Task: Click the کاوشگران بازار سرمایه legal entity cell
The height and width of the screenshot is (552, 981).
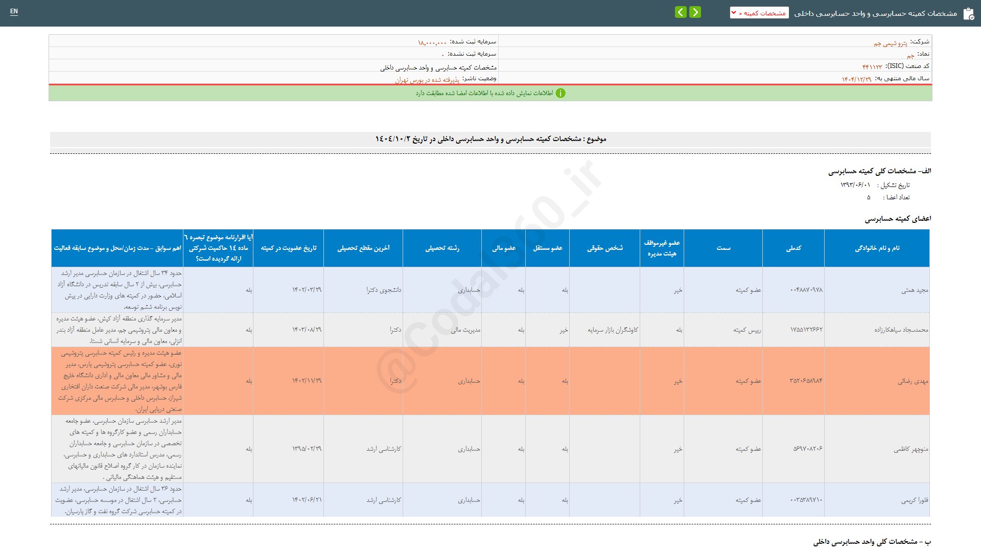Action: pos(613,330)
